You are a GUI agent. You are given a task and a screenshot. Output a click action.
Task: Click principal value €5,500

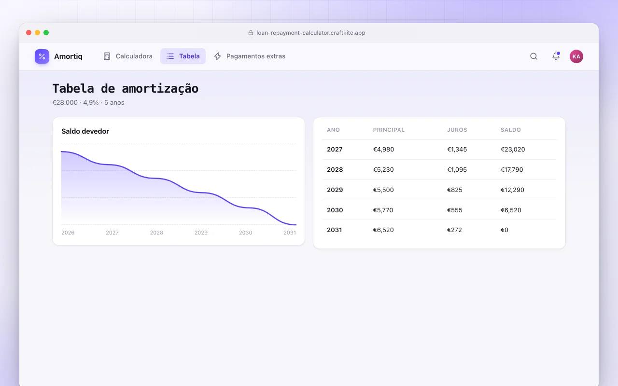click(383, 190)
